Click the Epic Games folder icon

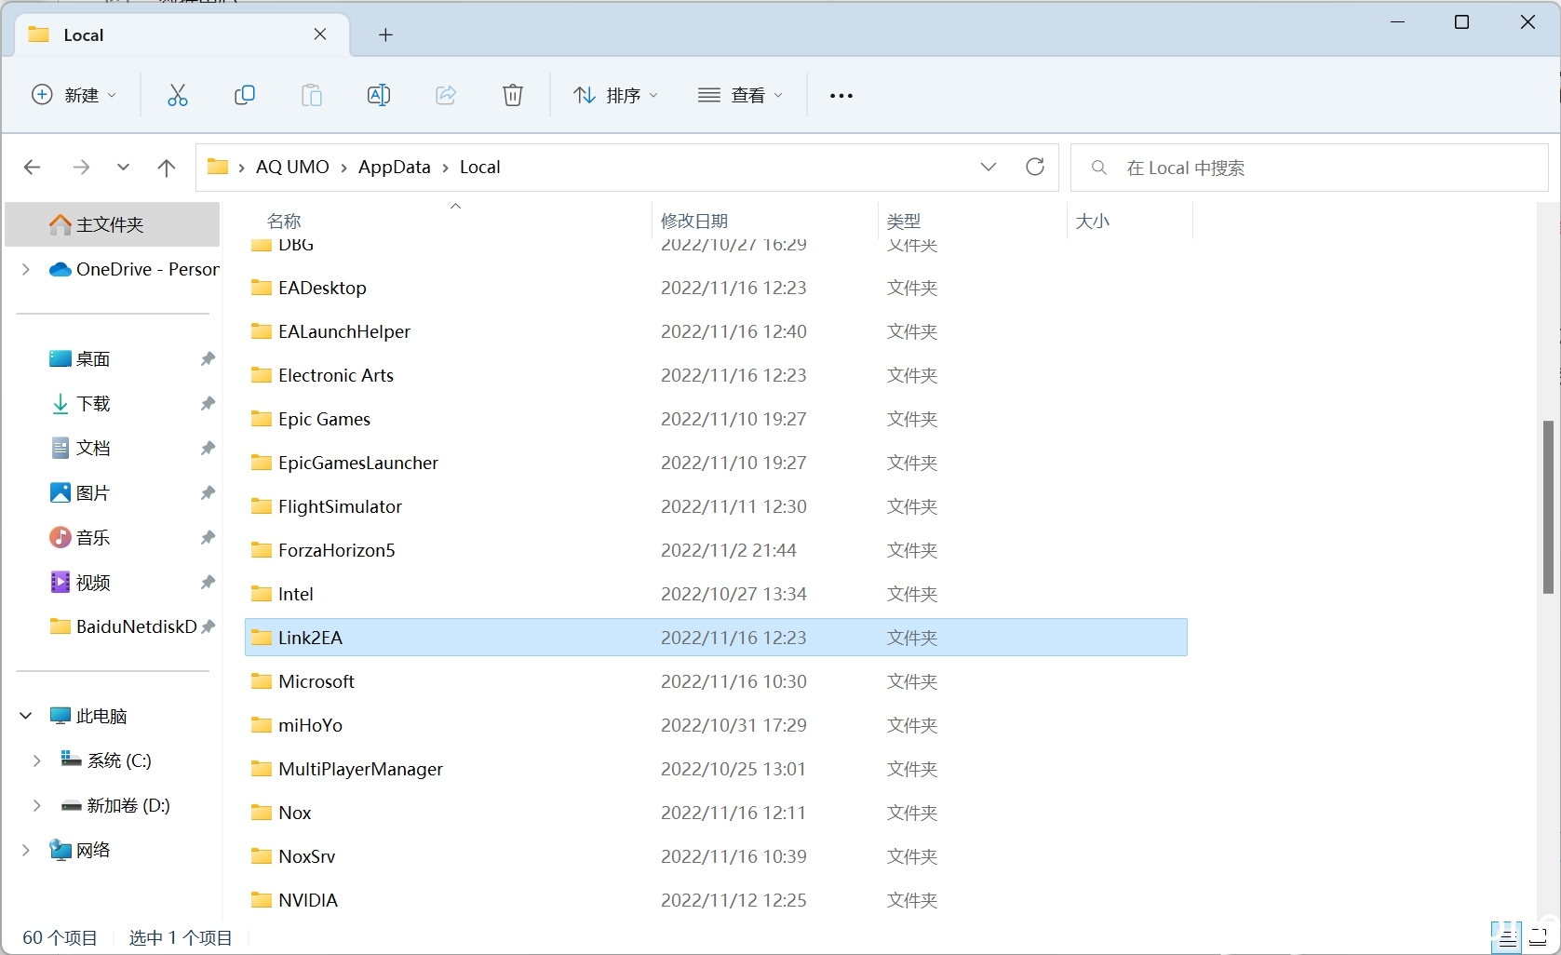(x=262, y=419)
